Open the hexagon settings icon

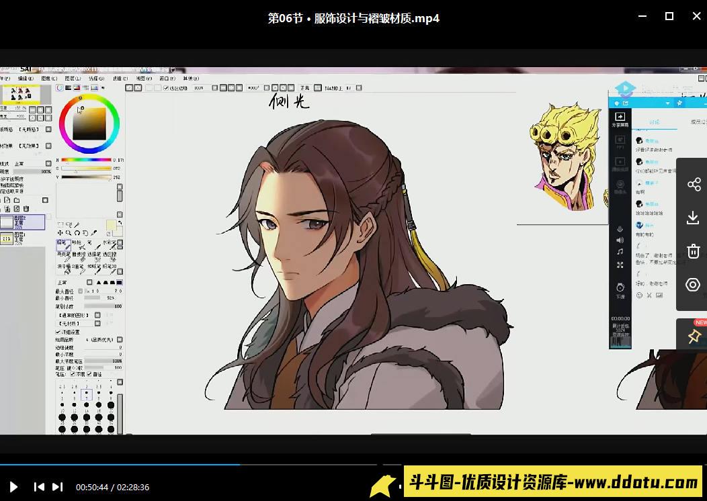[x=693, y=285]
